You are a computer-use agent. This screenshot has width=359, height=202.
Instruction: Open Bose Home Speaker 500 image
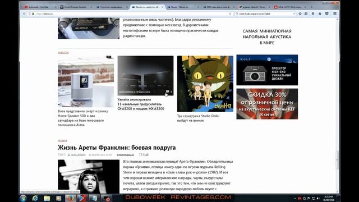86,81
